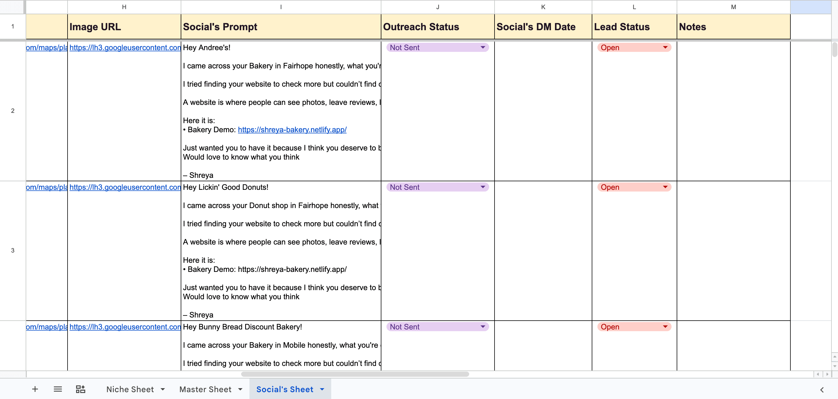Select row 3 header number
Viewport: 838px width, 399px height.
point(13,251)
